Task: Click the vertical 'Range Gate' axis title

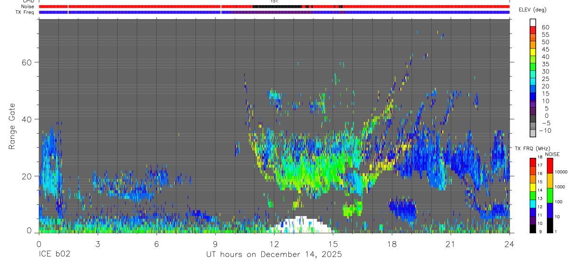Action: [x=11, y=126]
